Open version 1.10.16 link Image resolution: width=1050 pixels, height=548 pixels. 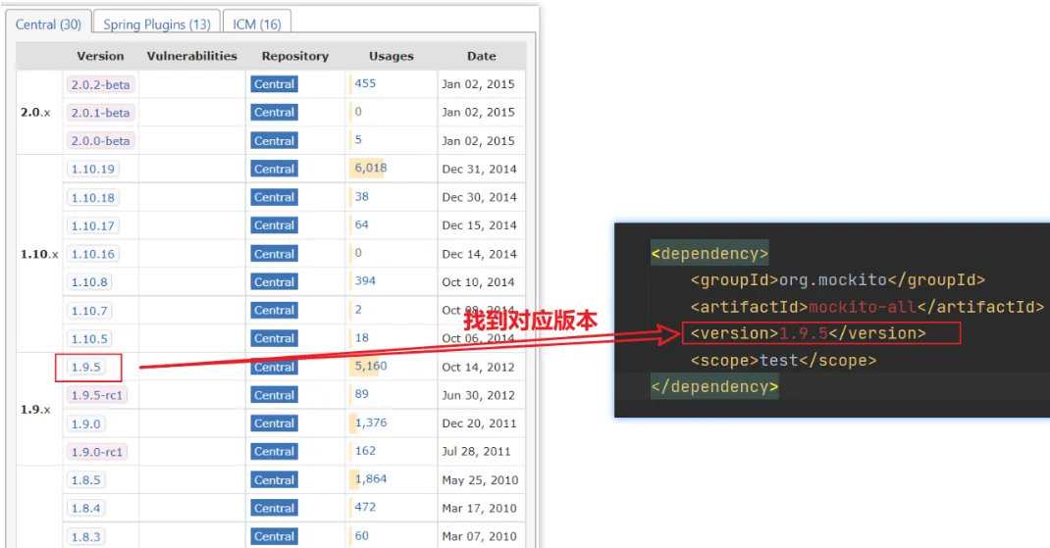click(x=93, y=254)
